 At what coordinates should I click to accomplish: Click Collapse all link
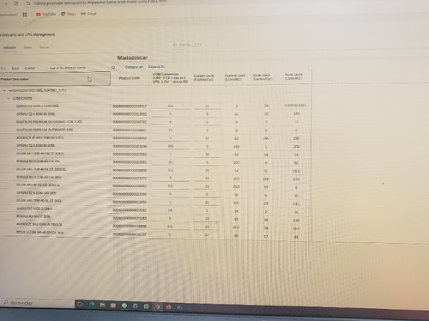click(134, 67)
